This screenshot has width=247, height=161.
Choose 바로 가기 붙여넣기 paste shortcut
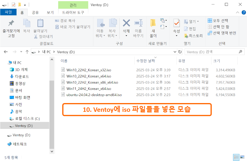point(73,27)
